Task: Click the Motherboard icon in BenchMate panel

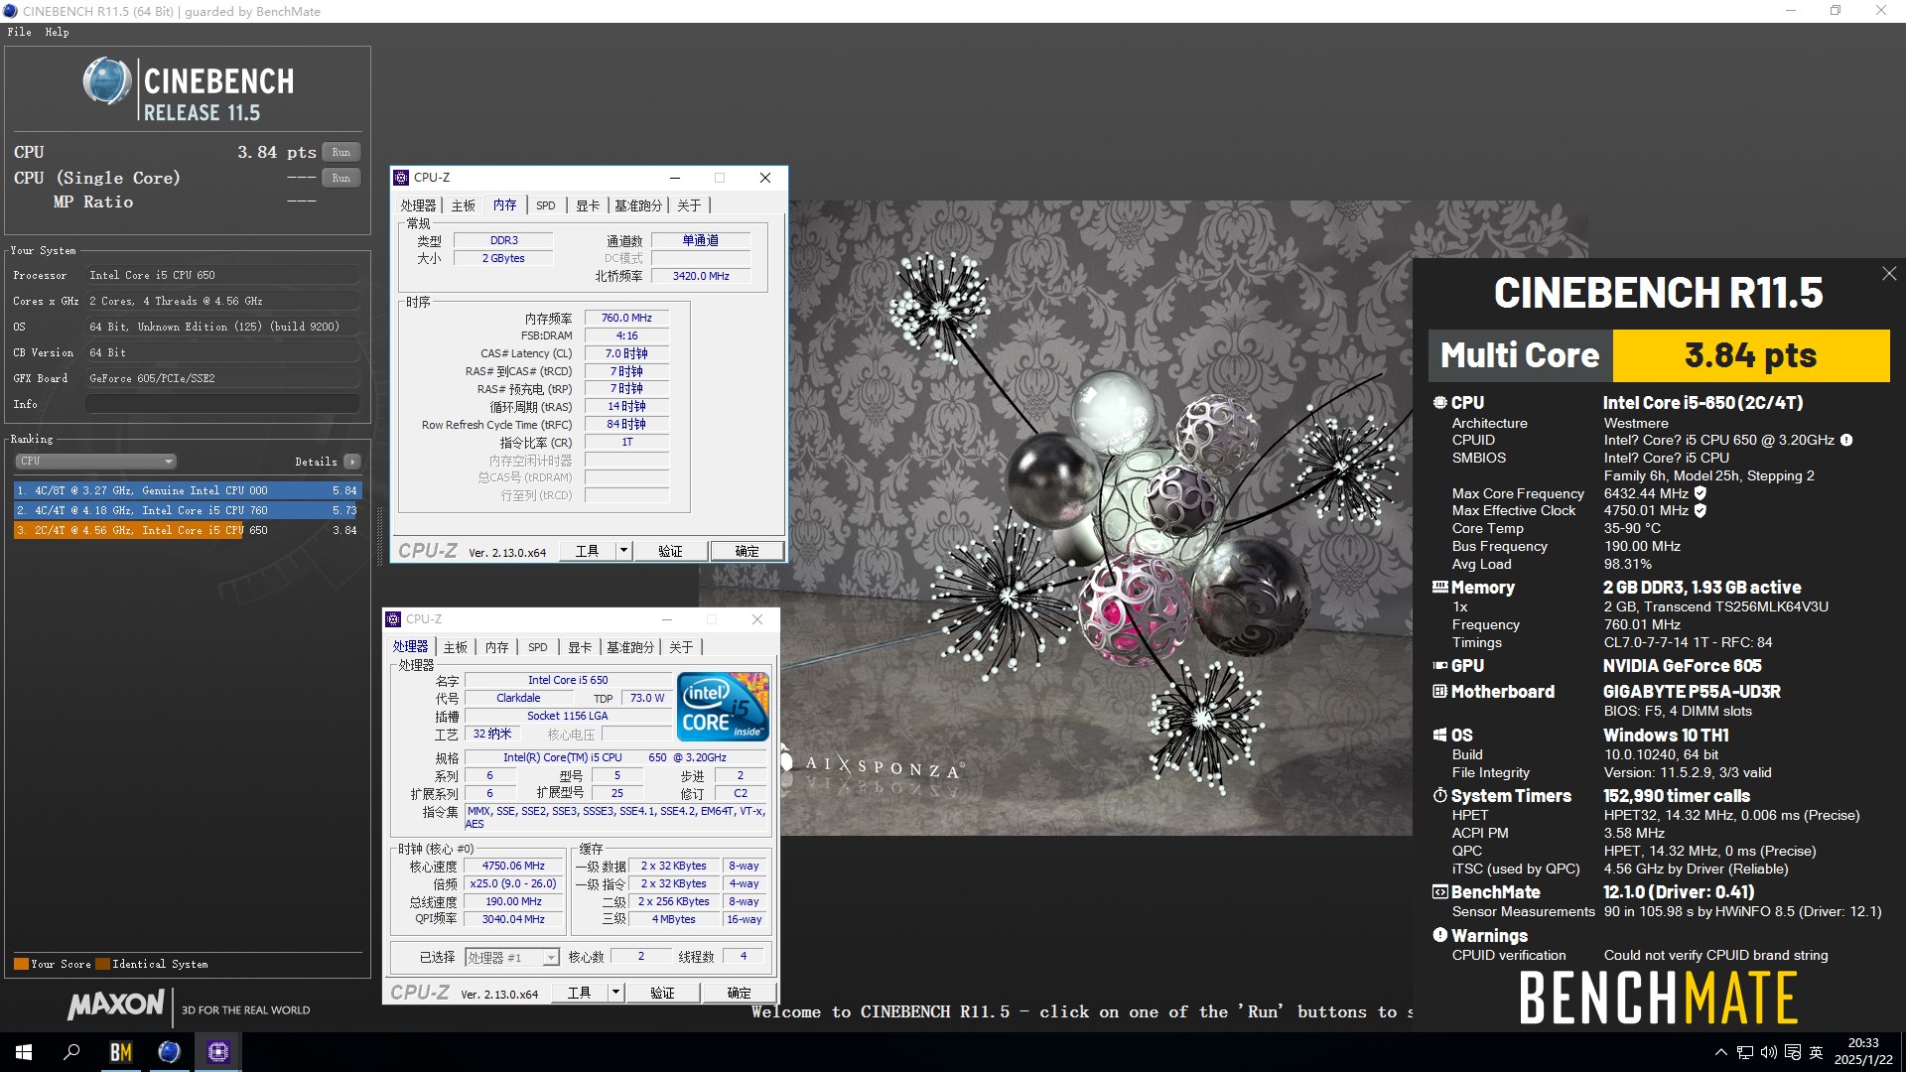Action: tap(1439, 692)
